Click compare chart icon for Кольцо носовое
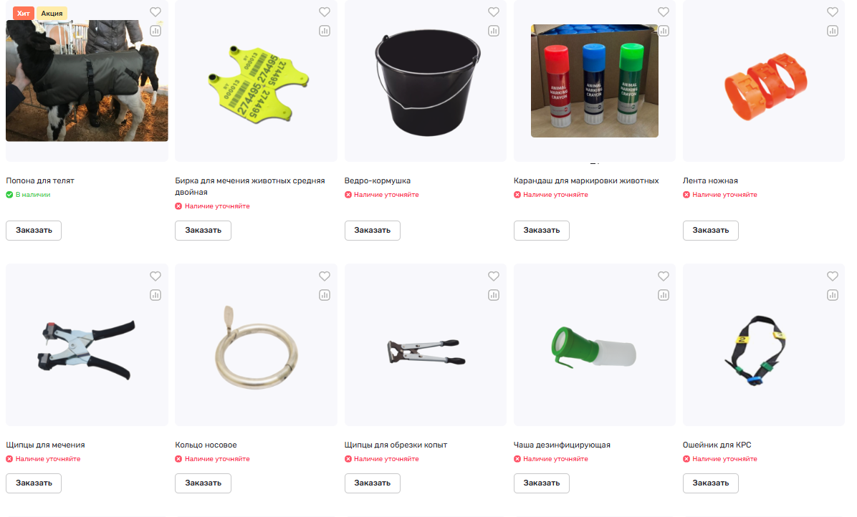The height and width of the screenshot is (517, 857). pyautogui.click(x=325, y=295)
